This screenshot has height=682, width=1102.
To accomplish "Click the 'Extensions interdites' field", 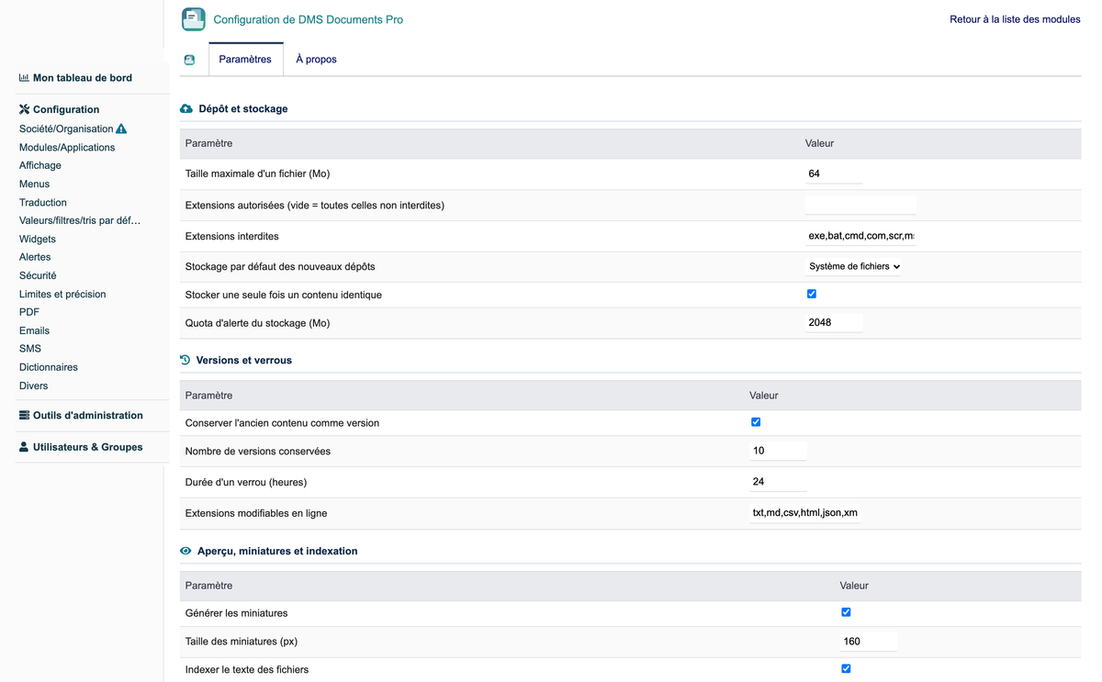I will coord(860,236).
